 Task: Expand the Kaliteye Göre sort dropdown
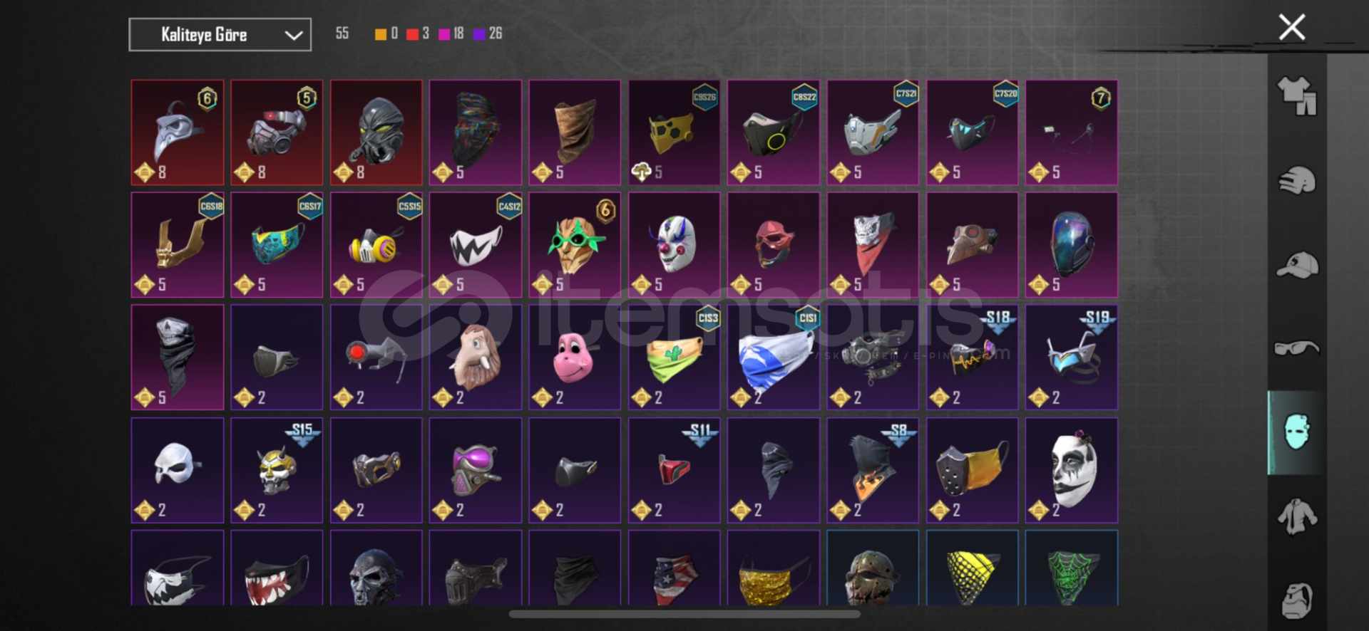(220, 34)
